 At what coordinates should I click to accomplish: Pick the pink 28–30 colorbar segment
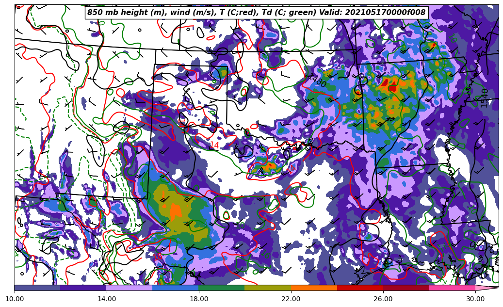452,288
